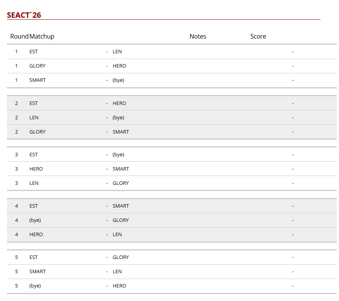This screenshot has height=301, width=339.
Task: Select EST in round 1 matchup
Action: click(x=34, y=52)
